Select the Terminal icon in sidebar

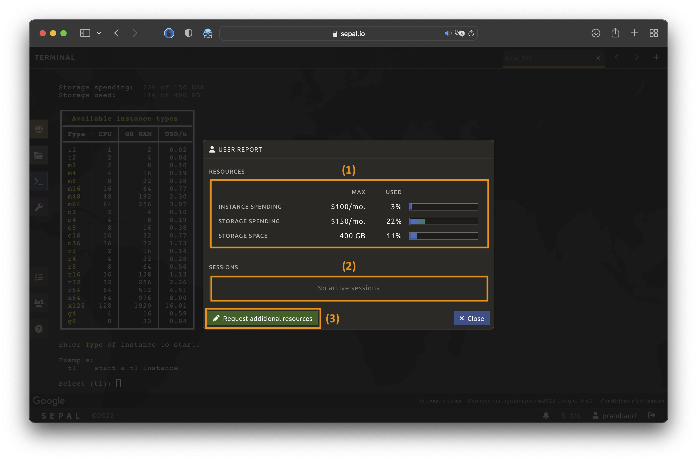tap(39, 181)
